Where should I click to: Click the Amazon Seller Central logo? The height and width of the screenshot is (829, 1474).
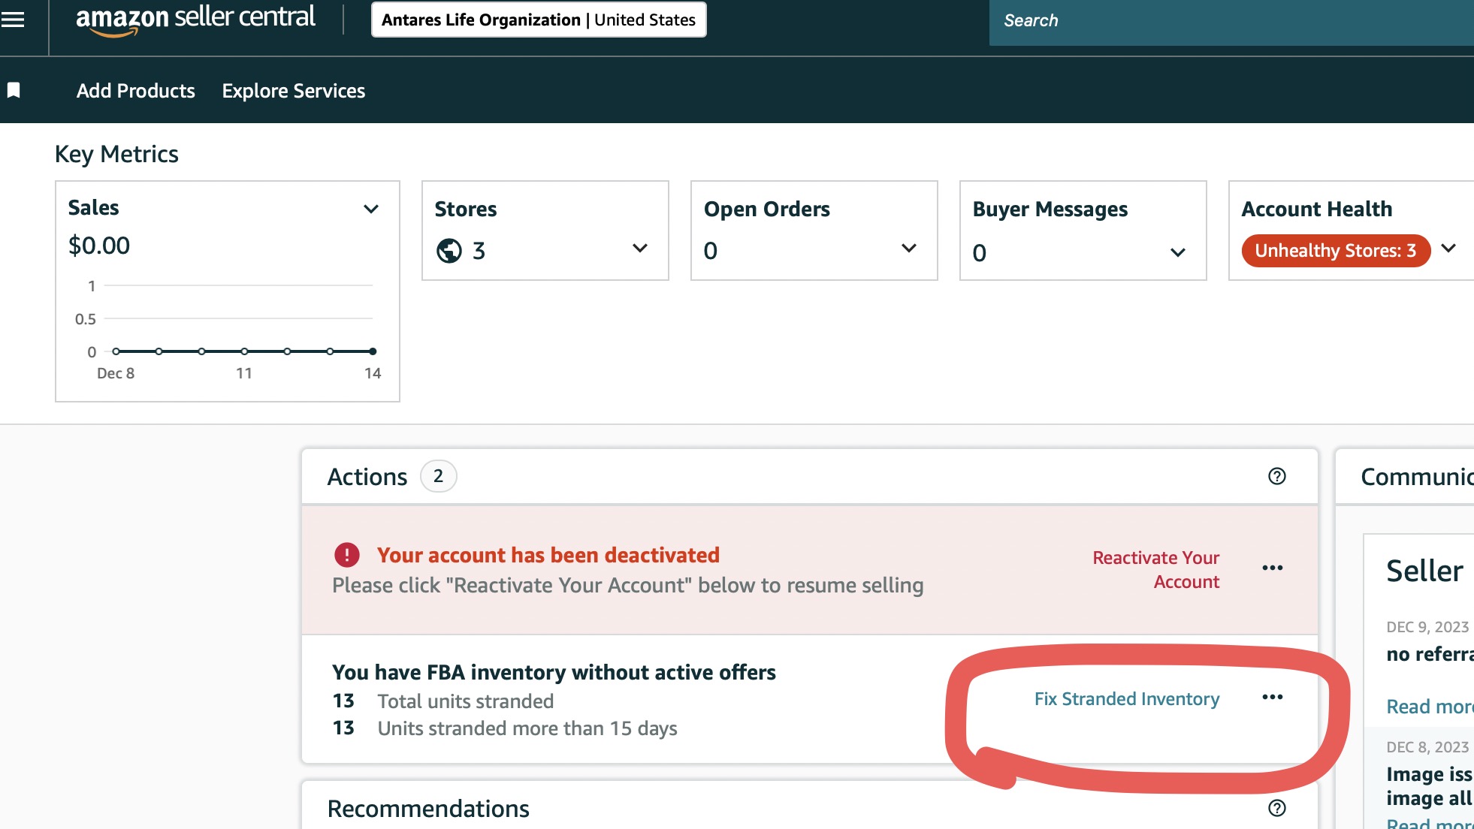tap(195, 19)
